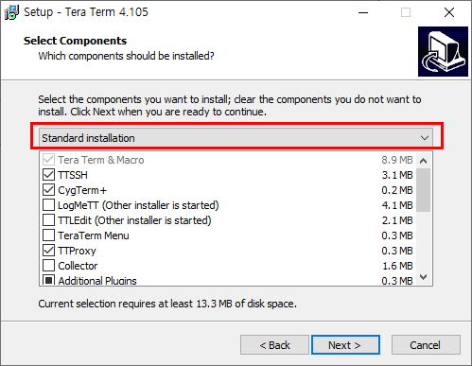Uncheck the TTProxy checkbox
The height and width of the screenshot is (366, 472).
(x=48, y=251)
